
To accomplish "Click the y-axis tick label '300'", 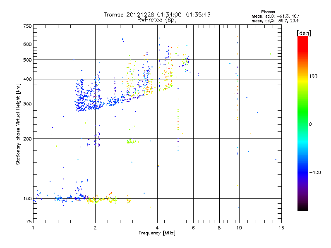I will tap(27, 104).
